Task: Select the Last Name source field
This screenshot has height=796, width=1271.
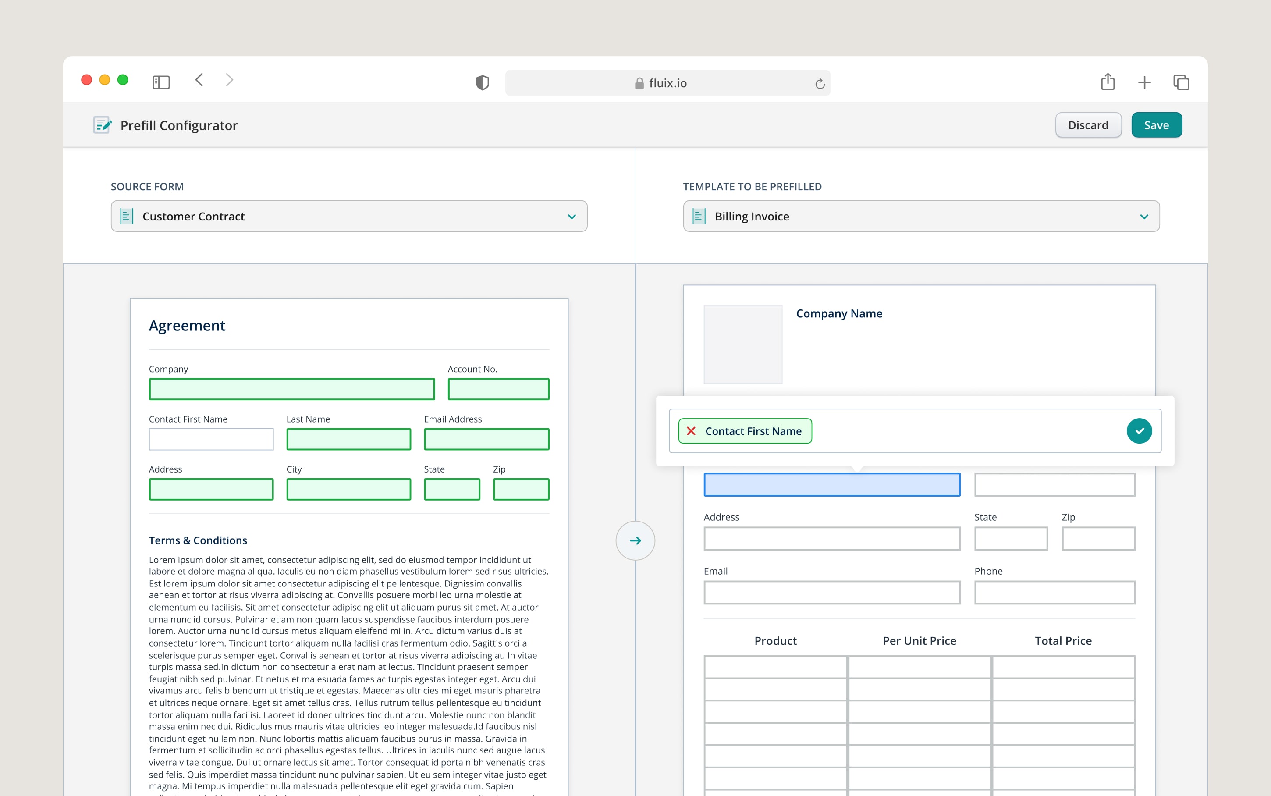Action: tap(348, 439)
